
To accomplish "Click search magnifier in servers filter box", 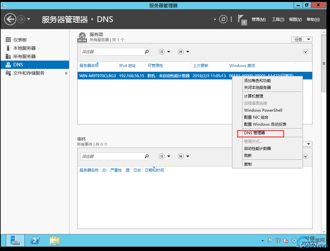I will pyautogui.click(x=147, y=51).
